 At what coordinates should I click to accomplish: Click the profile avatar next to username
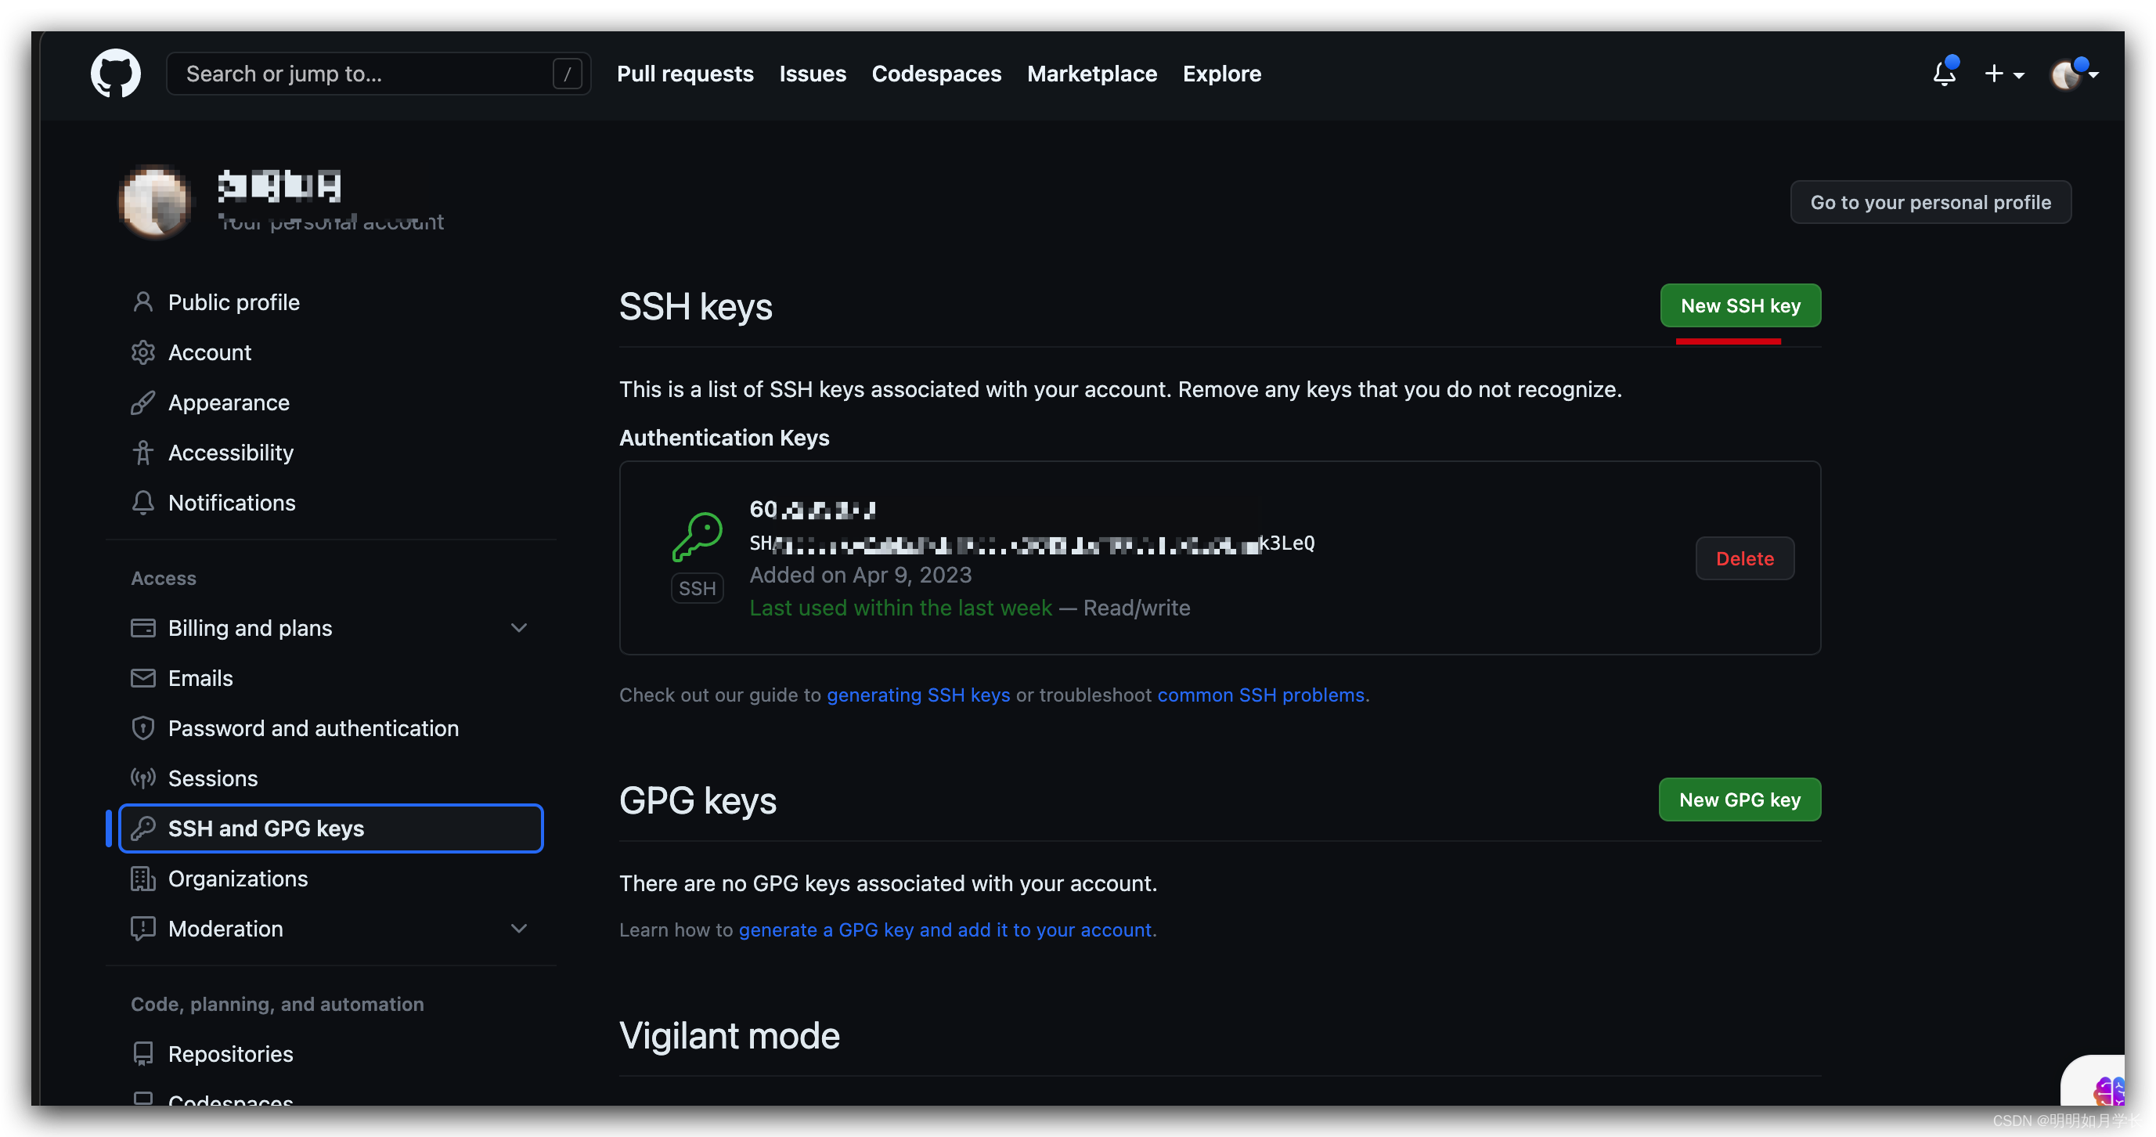click(155, 202)
